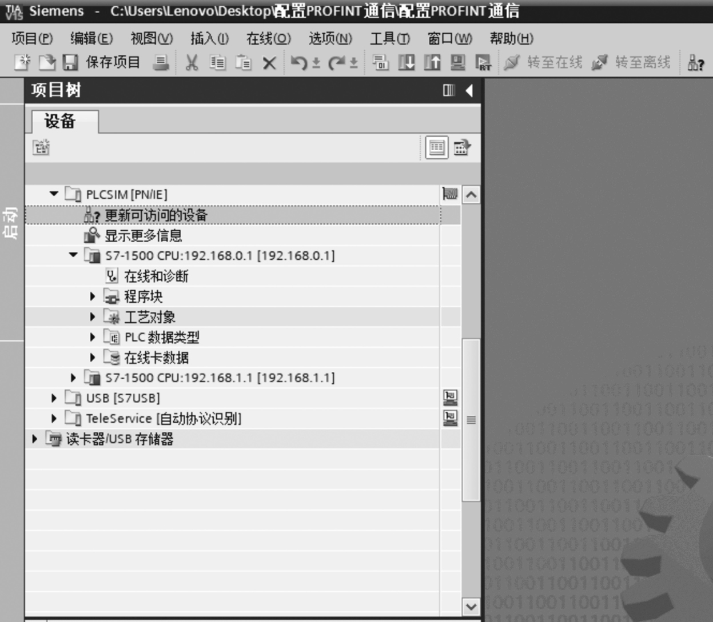Click the interface icon on USB [S7USB] row
713x622 pixels.
pos(451,398)
